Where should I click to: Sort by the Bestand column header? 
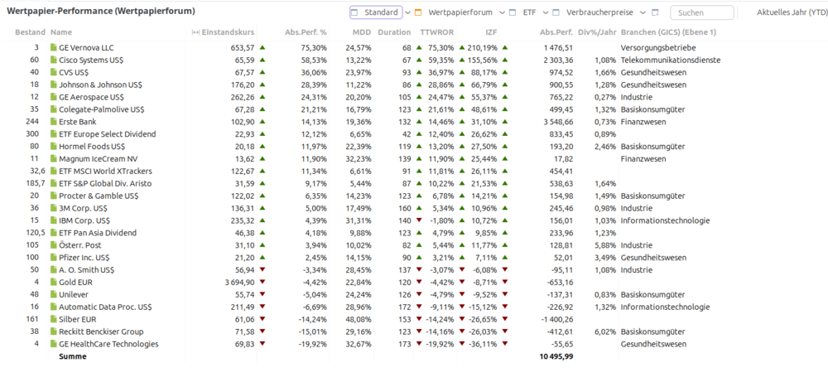click(30, 32)
